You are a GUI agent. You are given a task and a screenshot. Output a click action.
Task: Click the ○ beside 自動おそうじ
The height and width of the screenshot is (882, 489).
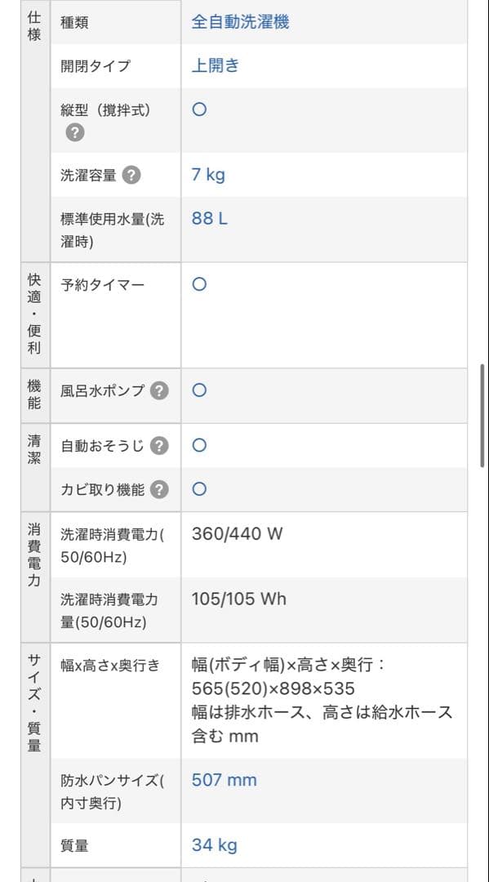click(198, 445)
